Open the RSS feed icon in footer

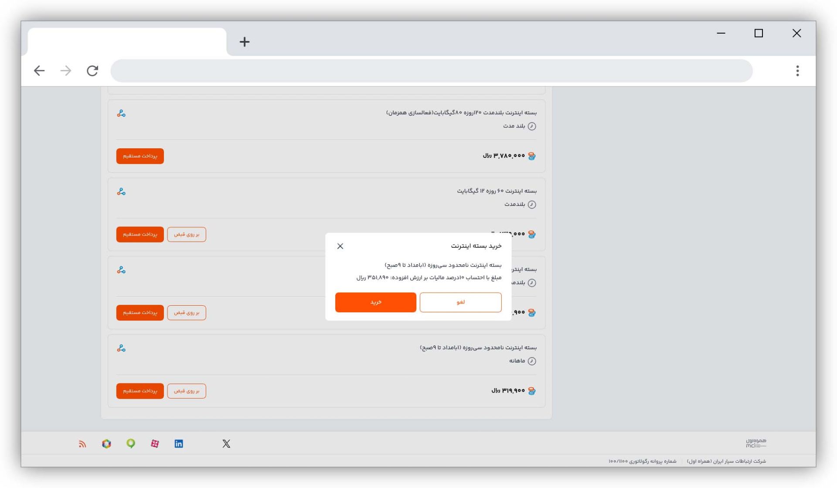[x=82, y=444]
